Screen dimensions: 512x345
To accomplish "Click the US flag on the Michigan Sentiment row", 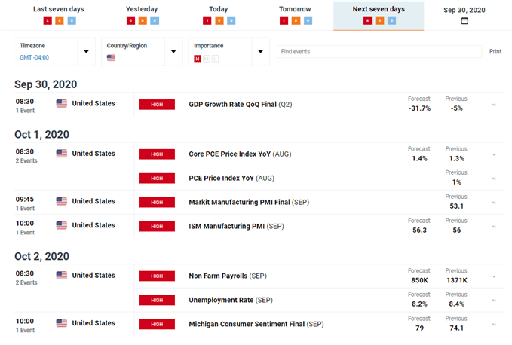I will [62, 323].
